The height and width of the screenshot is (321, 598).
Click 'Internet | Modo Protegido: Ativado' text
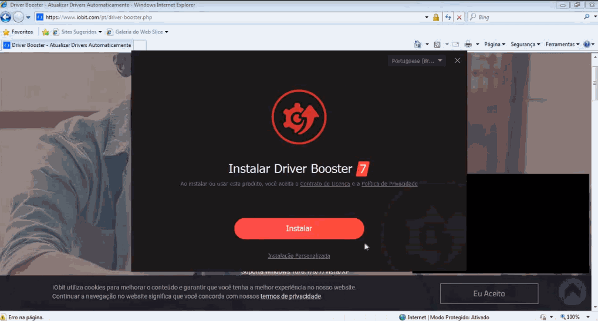[448, 317]
